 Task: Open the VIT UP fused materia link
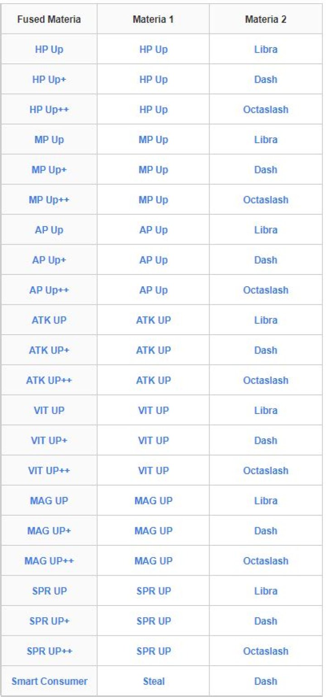(49, 410)
